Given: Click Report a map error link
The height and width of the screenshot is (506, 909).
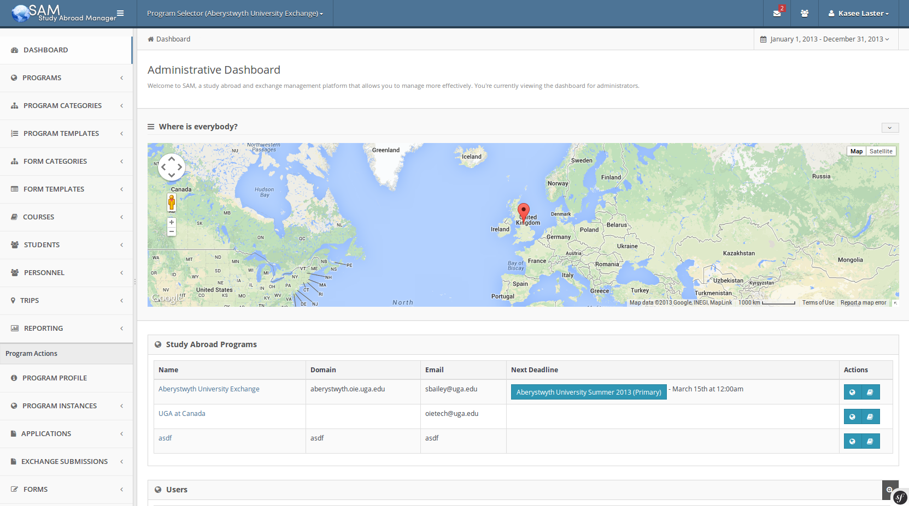Looking at the screenshot, I should 863,303.
